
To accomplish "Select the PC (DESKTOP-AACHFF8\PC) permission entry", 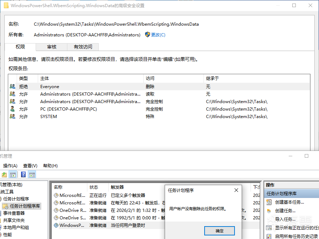I will click(x=159, y=109).
